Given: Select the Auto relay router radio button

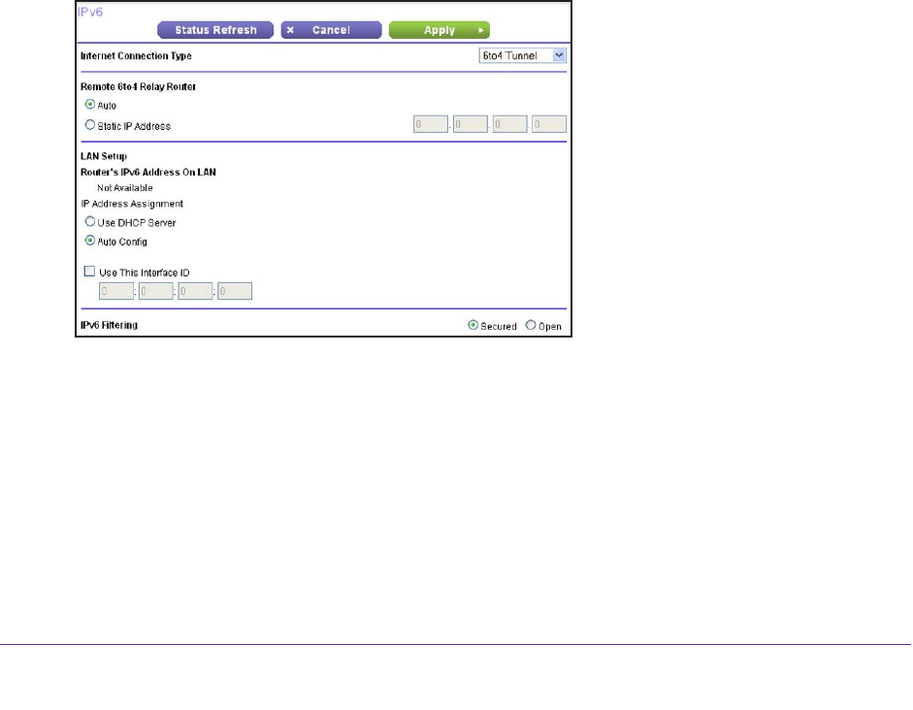Looking at the screenshot, I should point(90,104).
